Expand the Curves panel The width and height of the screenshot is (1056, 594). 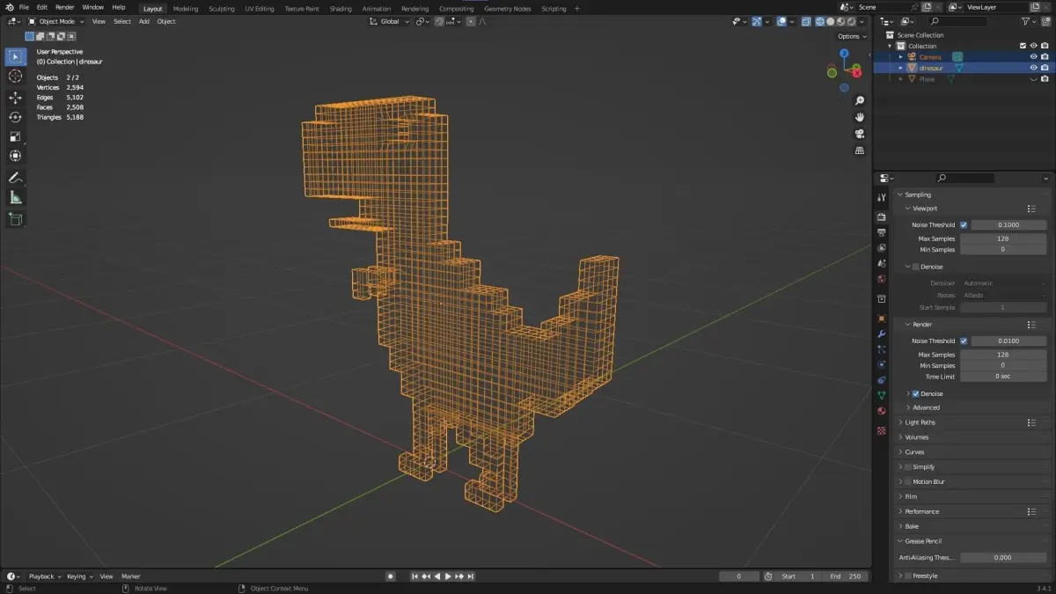click(x=915, y=451)
